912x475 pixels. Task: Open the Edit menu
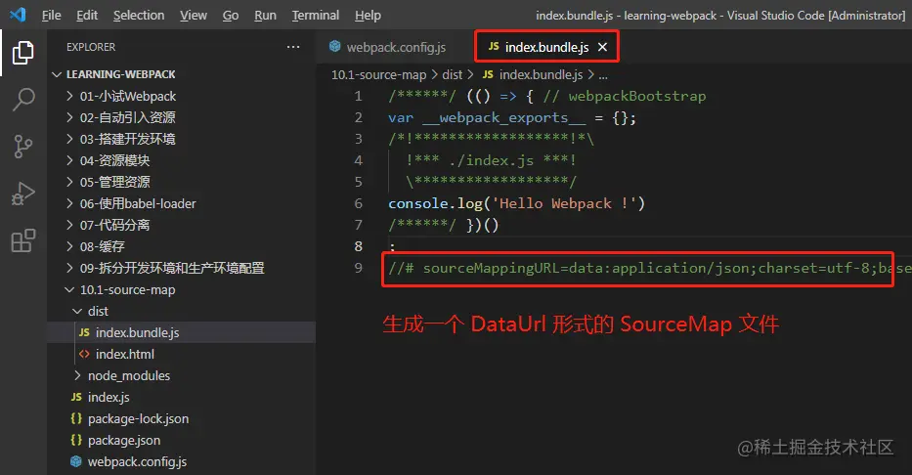(x=87, y=15)
